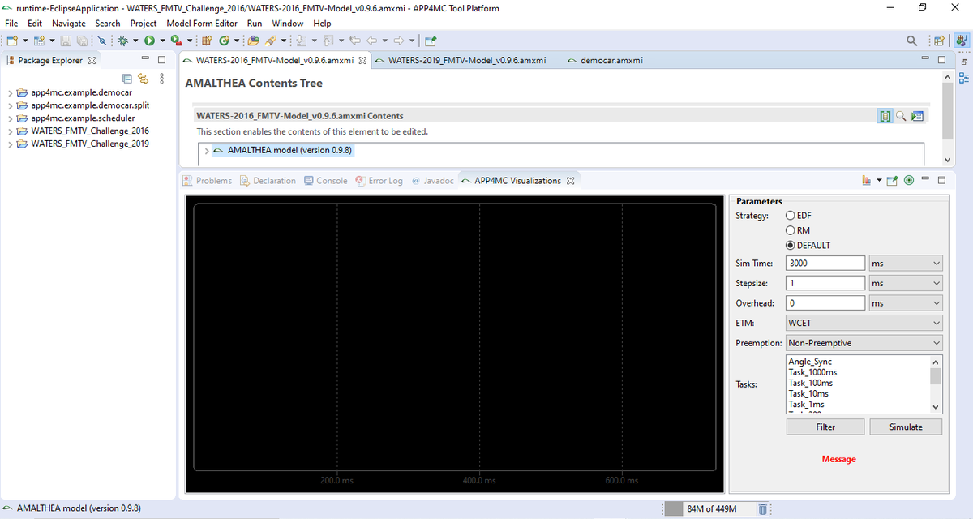Click the bar chart visualization icon

[x=866, y=180]
